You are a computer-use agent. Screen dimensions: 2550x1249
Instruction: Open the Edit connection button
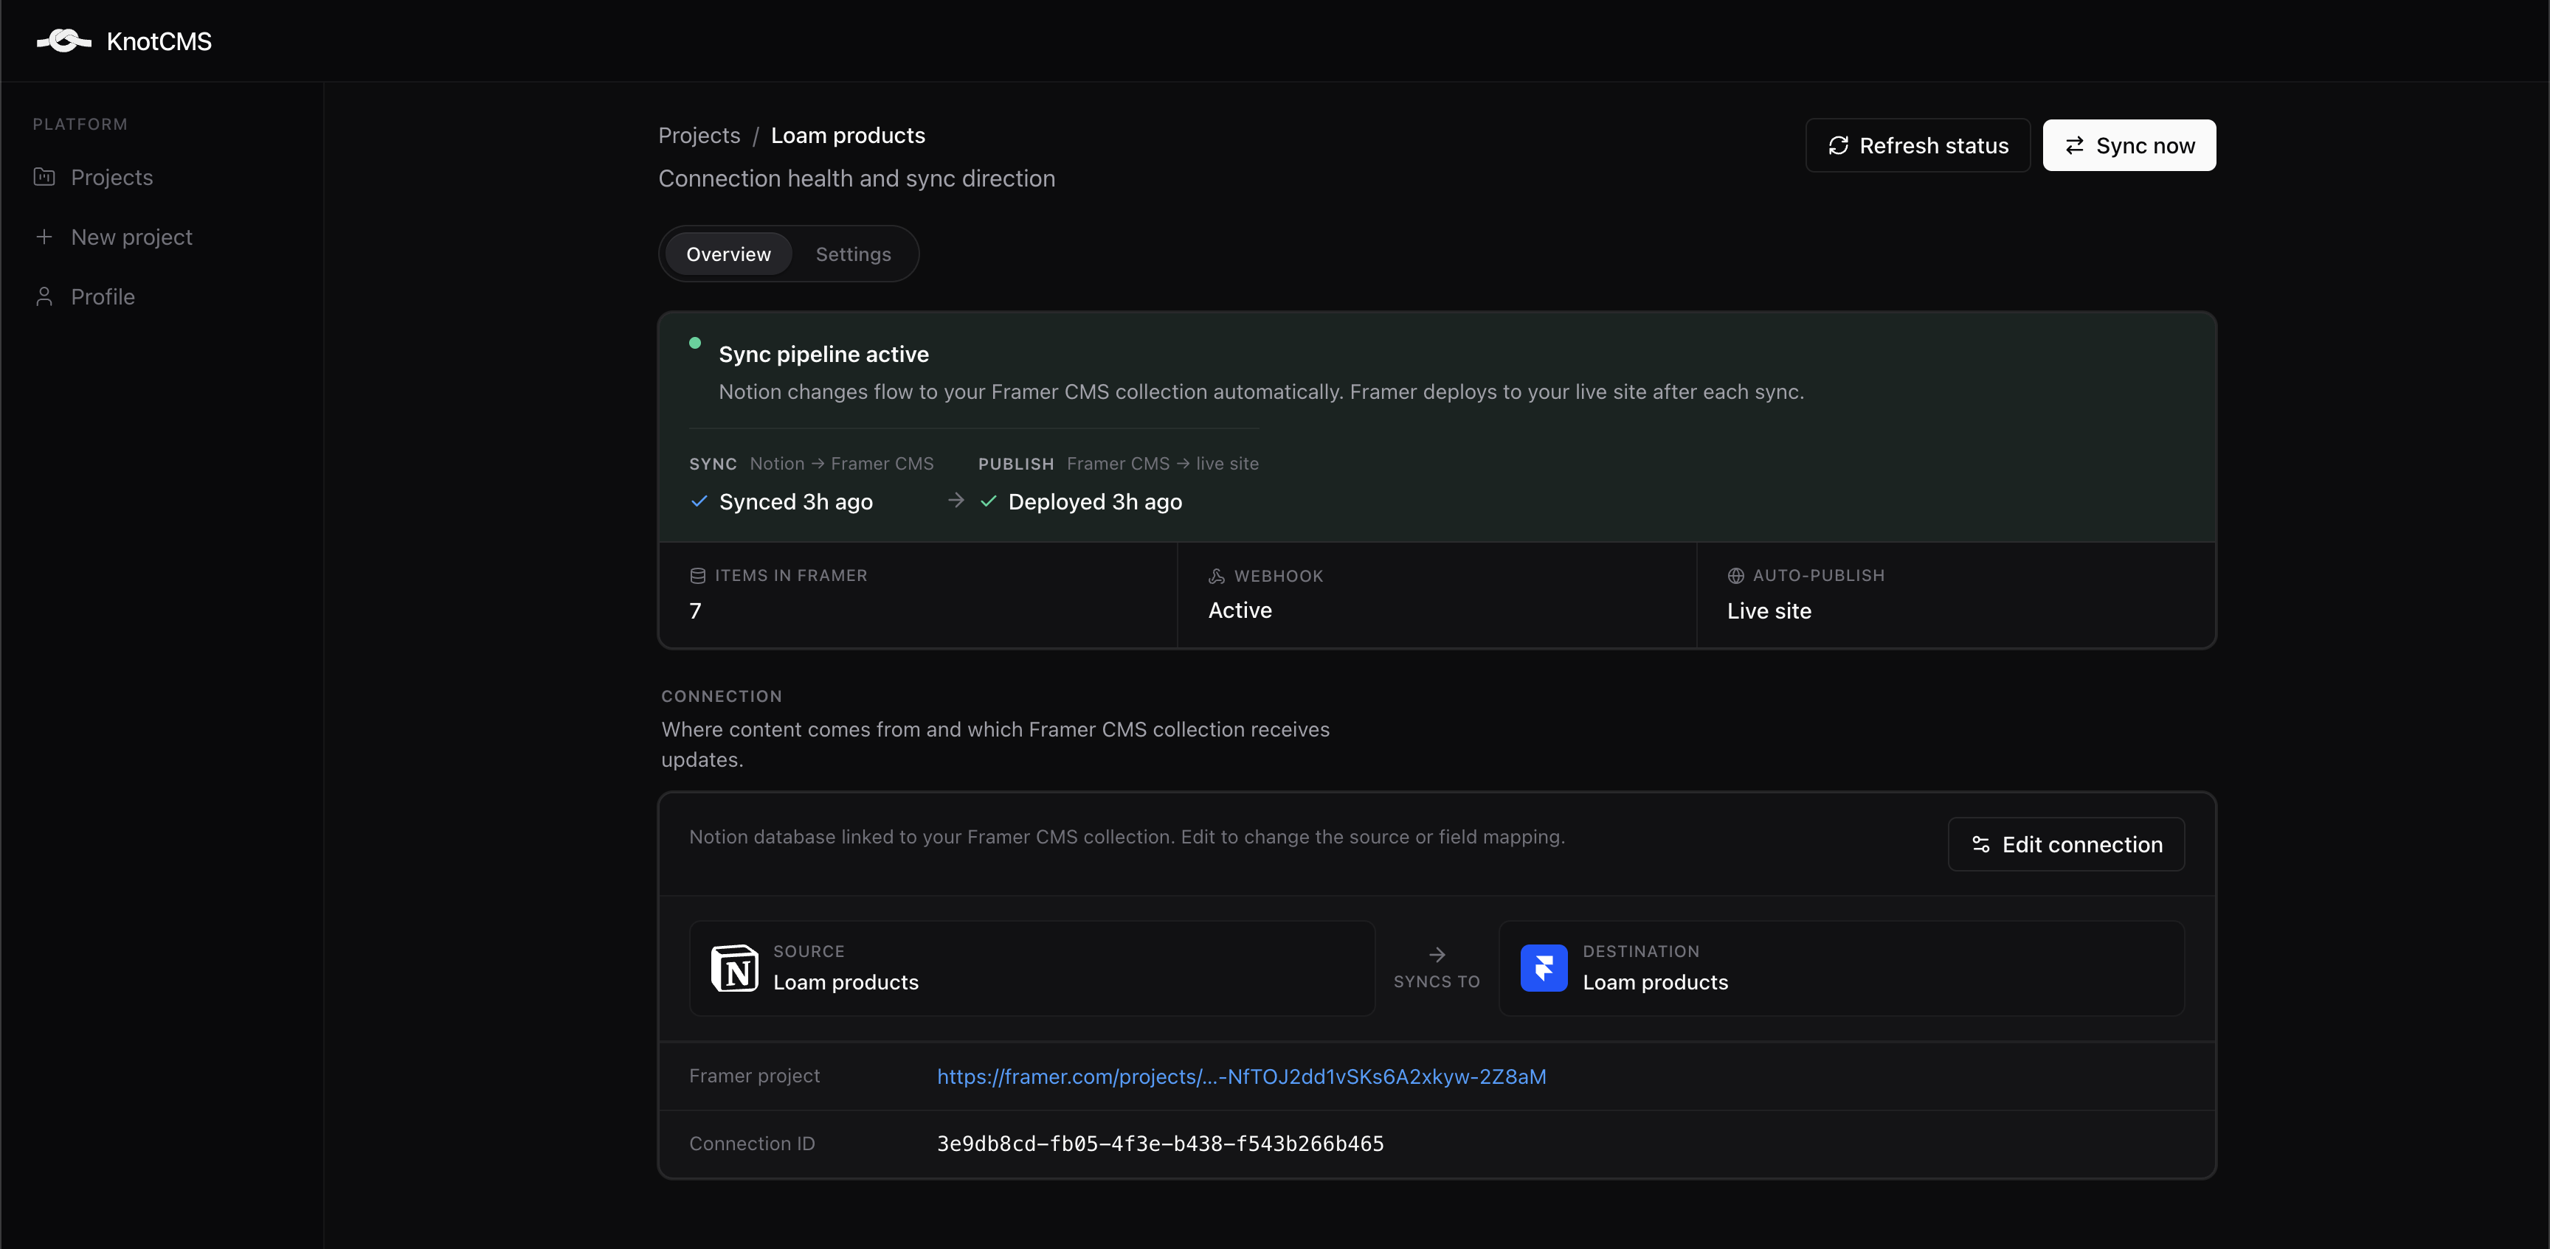pos(2066,844)
